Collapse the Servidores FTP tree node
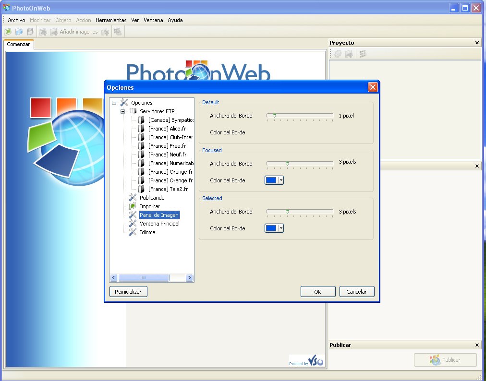 pos(123,111)
